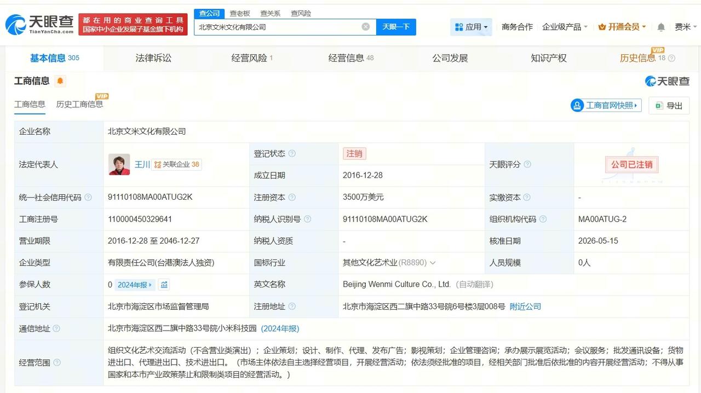Clear the search box with the X icon
The width and height of the screenshot is (701, 393).
[x=365, y=27]
